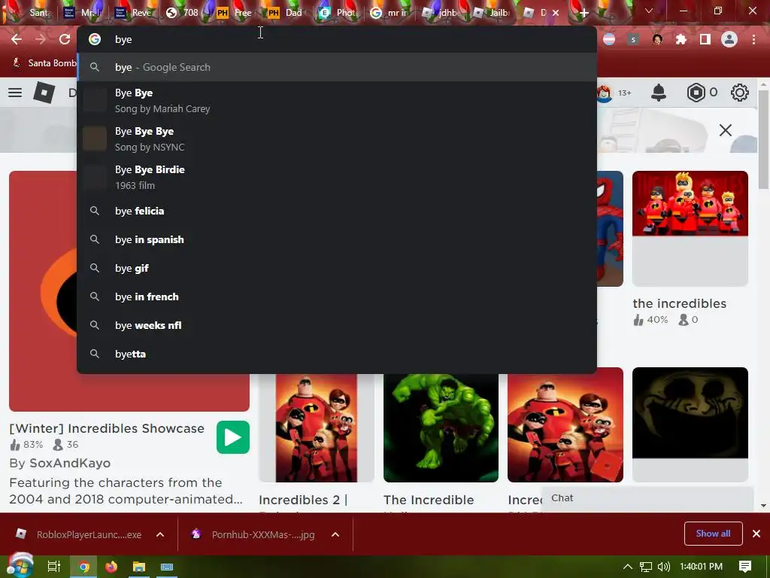The height and width of the screenshot is (578, 770).
Task: Go to Roblox home via logo
Action: (44, 93)
